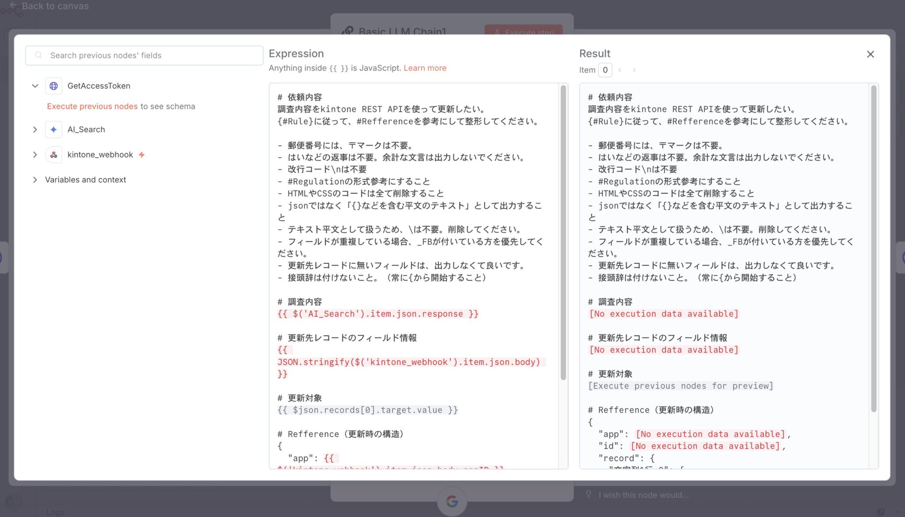Screen dimensions: 905x517
Task: Expand Variables and context section
Action: tap(35, 180)
